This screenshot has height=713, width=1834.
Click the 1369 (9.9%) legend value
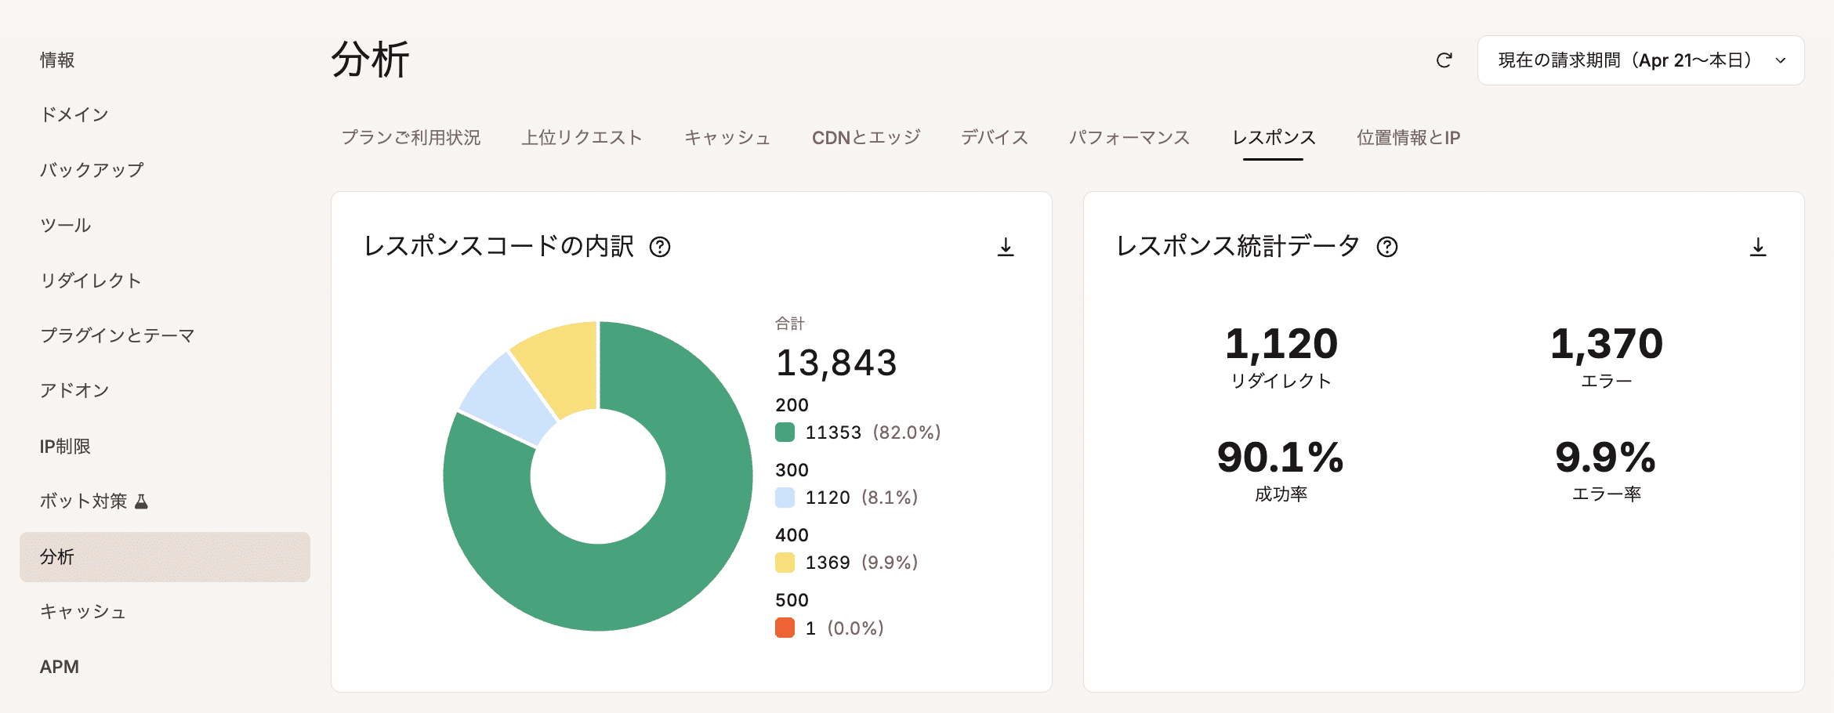pos(861,563)
